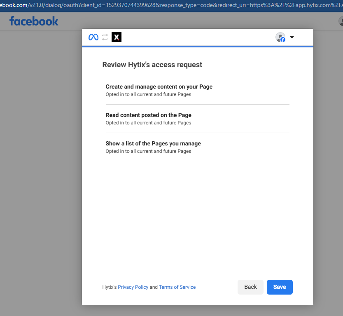Open the Terms of Service link

[177, 287]
